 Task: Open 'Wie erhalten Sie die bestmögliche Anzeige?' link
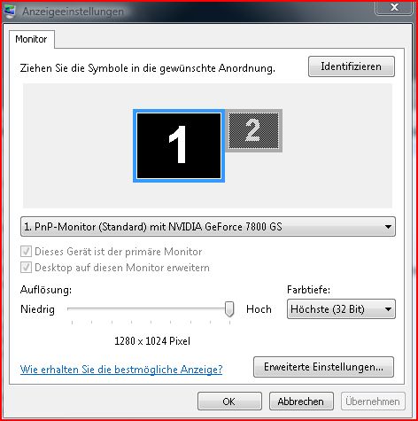(x=121, y=370)
